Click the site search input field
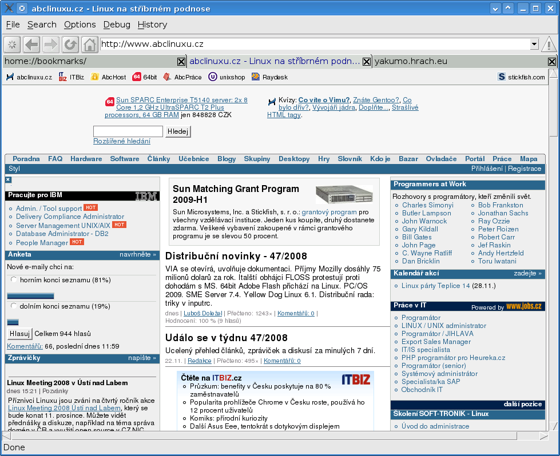The width and height of the screenshot is (560, 456). 128,131
